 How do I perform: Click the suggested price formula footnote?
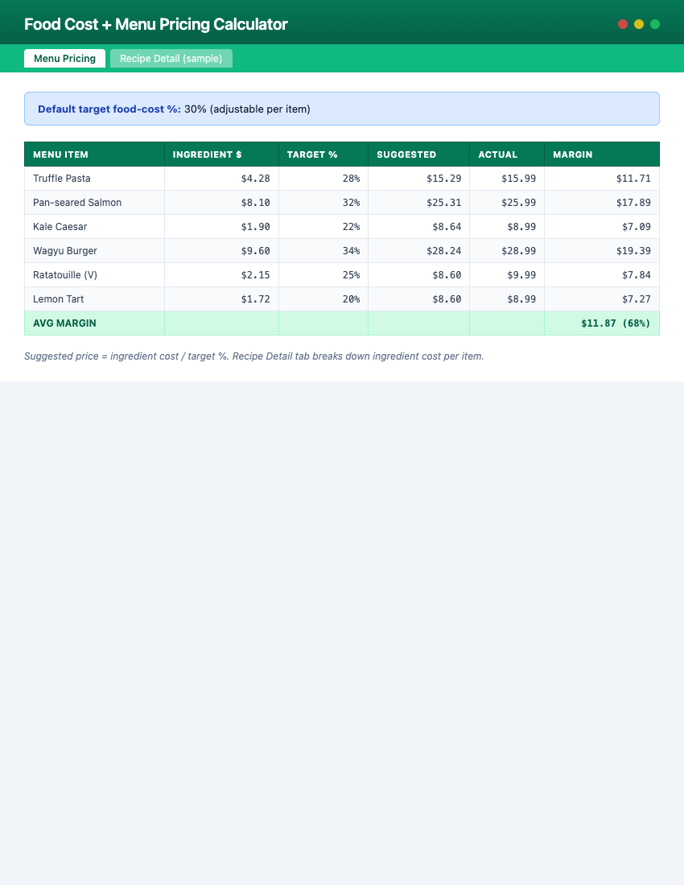point(254,356)
